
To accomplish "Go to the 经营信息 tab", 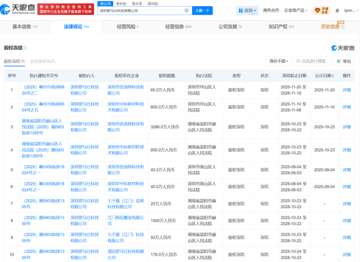I will coord(179,27).
